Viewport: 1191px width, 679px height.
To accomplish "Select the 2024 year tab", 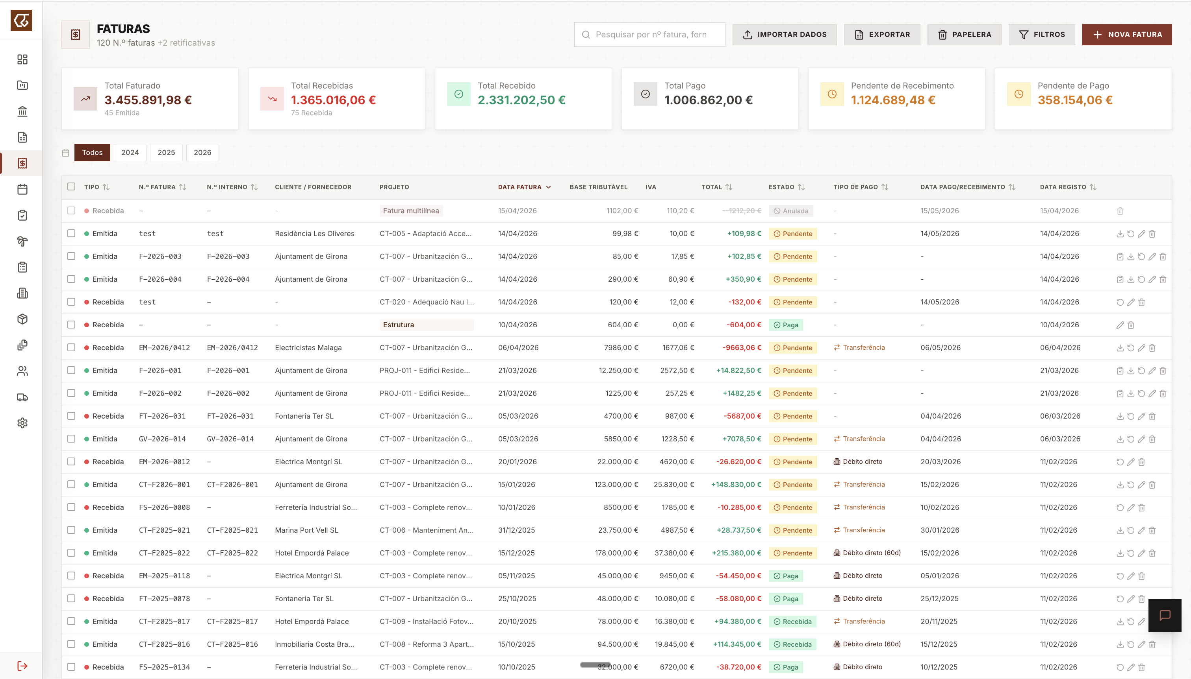I will click(x=130, y=153).
